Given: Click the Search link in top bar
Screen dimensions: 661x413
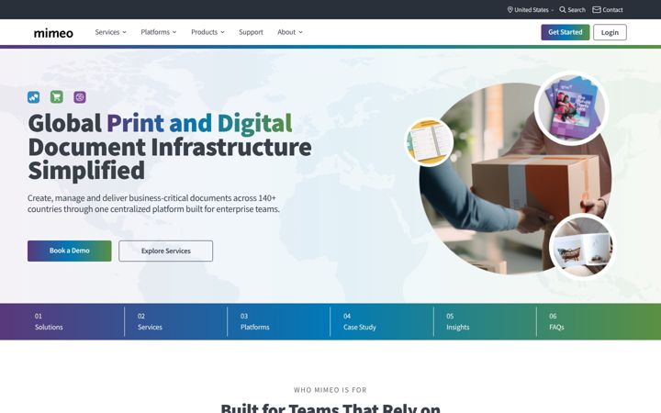Looking at the screenshot, I should coord(573,10).
